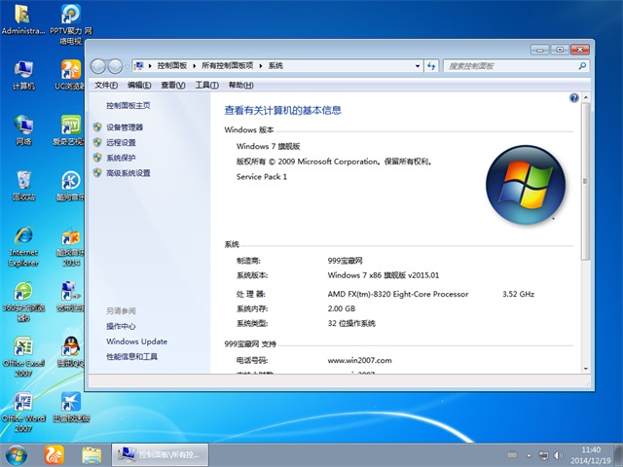Open the recent pages dropdown next to Forward
Image resolution: width=623 pixels, height=467 pixels.
point(127,66)
